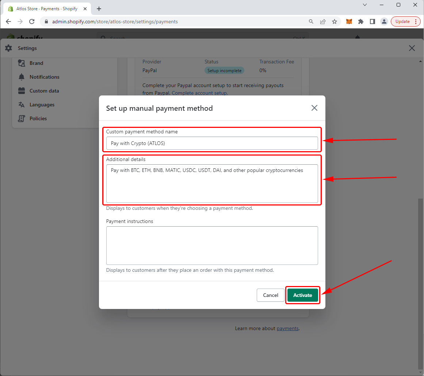This screenshot has width=424, height=376.
Task: Open the payments learn more link
Action: (287, 329)
